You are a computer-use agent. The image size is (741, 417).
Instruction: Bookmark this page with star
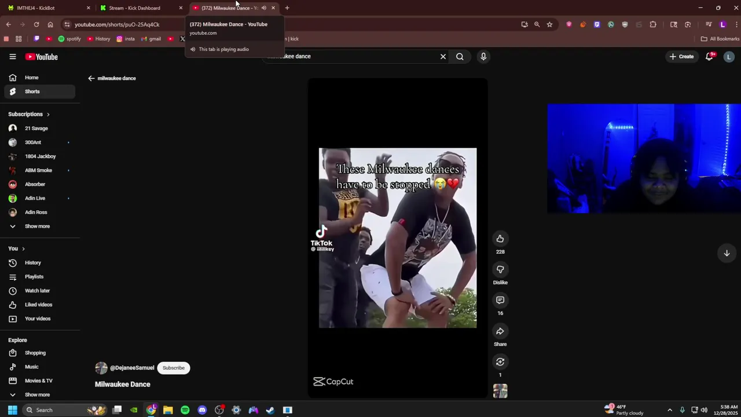tap(549, 24)
